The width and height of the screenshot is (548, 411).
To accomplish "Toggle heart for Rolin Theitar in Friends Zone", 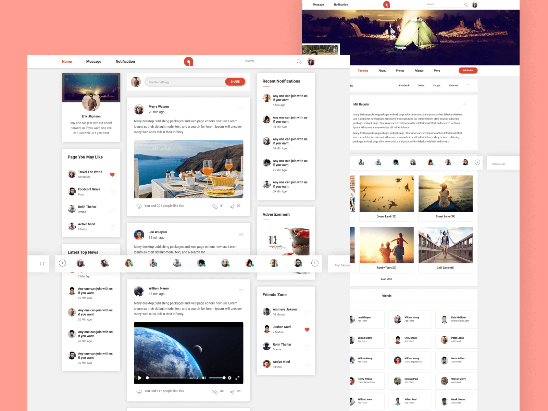I will click(307, 347).
